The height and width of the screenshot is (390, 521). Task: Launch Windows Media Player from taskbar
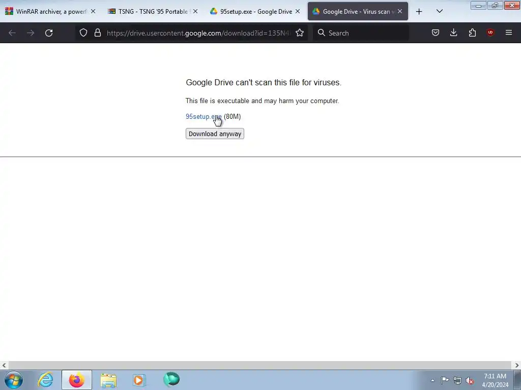(x=139, y=380)
